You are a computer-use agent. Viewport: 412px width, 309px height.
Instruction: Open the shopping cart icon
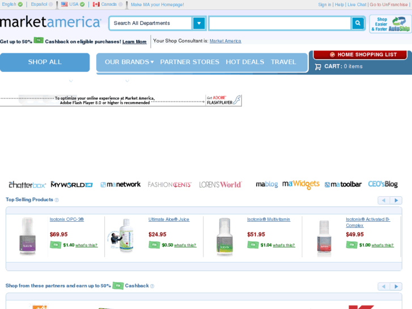[318, 67]
